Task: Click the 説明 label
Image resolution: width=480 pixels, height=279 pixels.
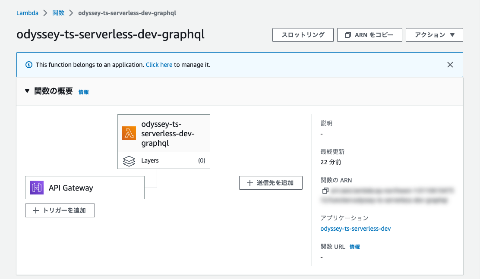Action: 326,123
